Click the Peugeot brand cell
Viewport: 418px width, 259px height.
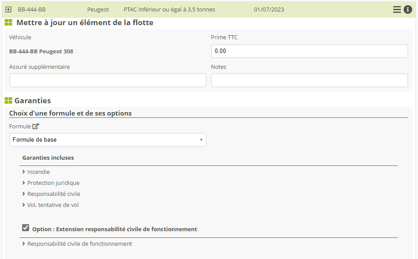(x=98, y=9)
